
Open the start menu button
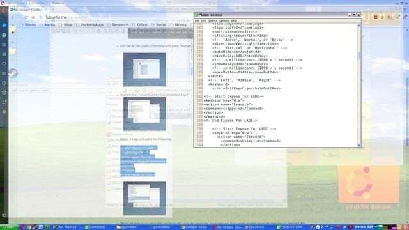pos(9,227)
